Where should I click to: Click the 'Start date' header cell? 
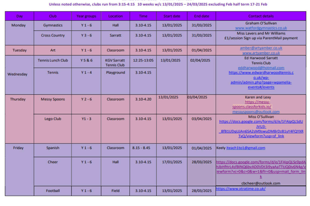coord(172,16)
